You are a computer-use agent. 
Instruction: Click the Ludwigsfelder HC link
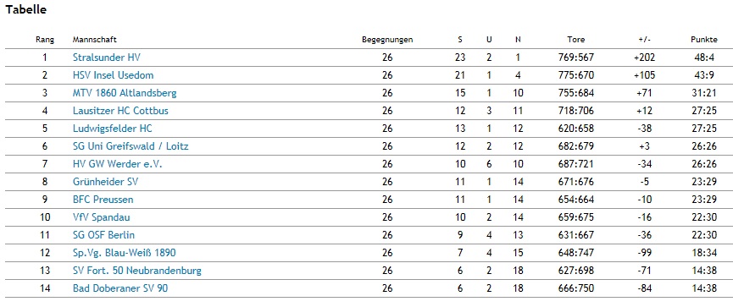click(113, 129)
